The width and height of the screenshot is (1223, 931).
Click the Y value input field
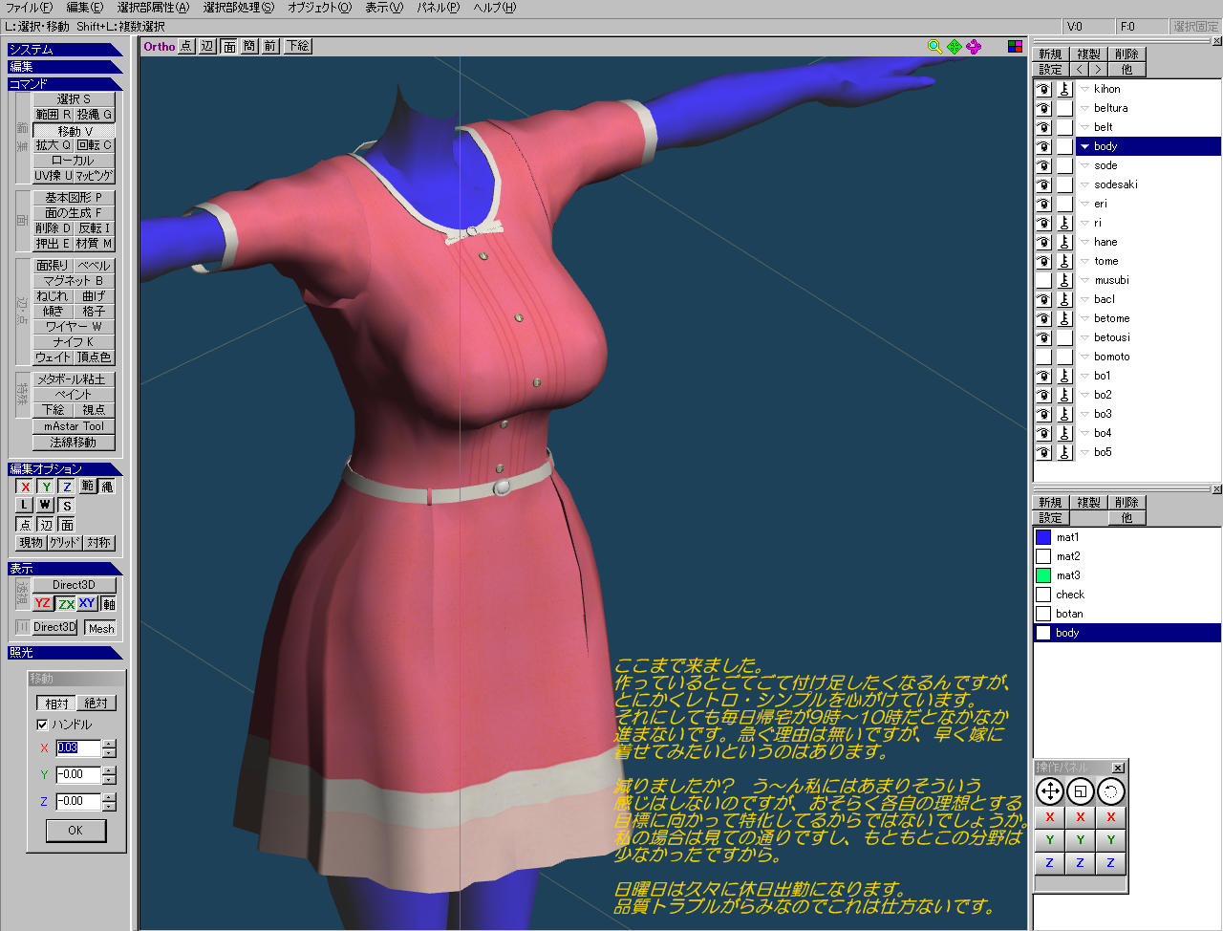click(78, 775)
